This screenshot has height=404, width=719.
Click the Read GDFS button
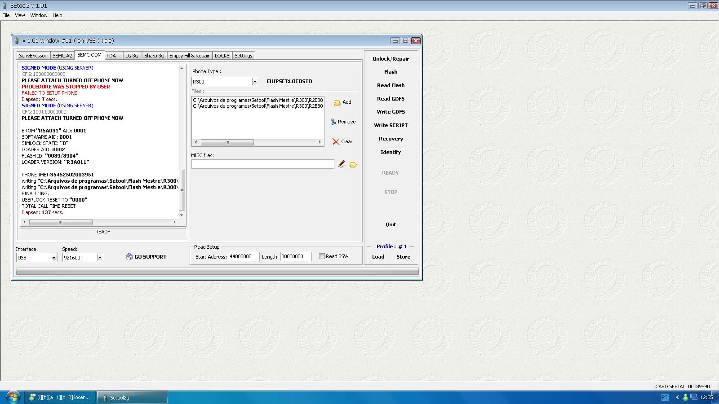[391, 99]
